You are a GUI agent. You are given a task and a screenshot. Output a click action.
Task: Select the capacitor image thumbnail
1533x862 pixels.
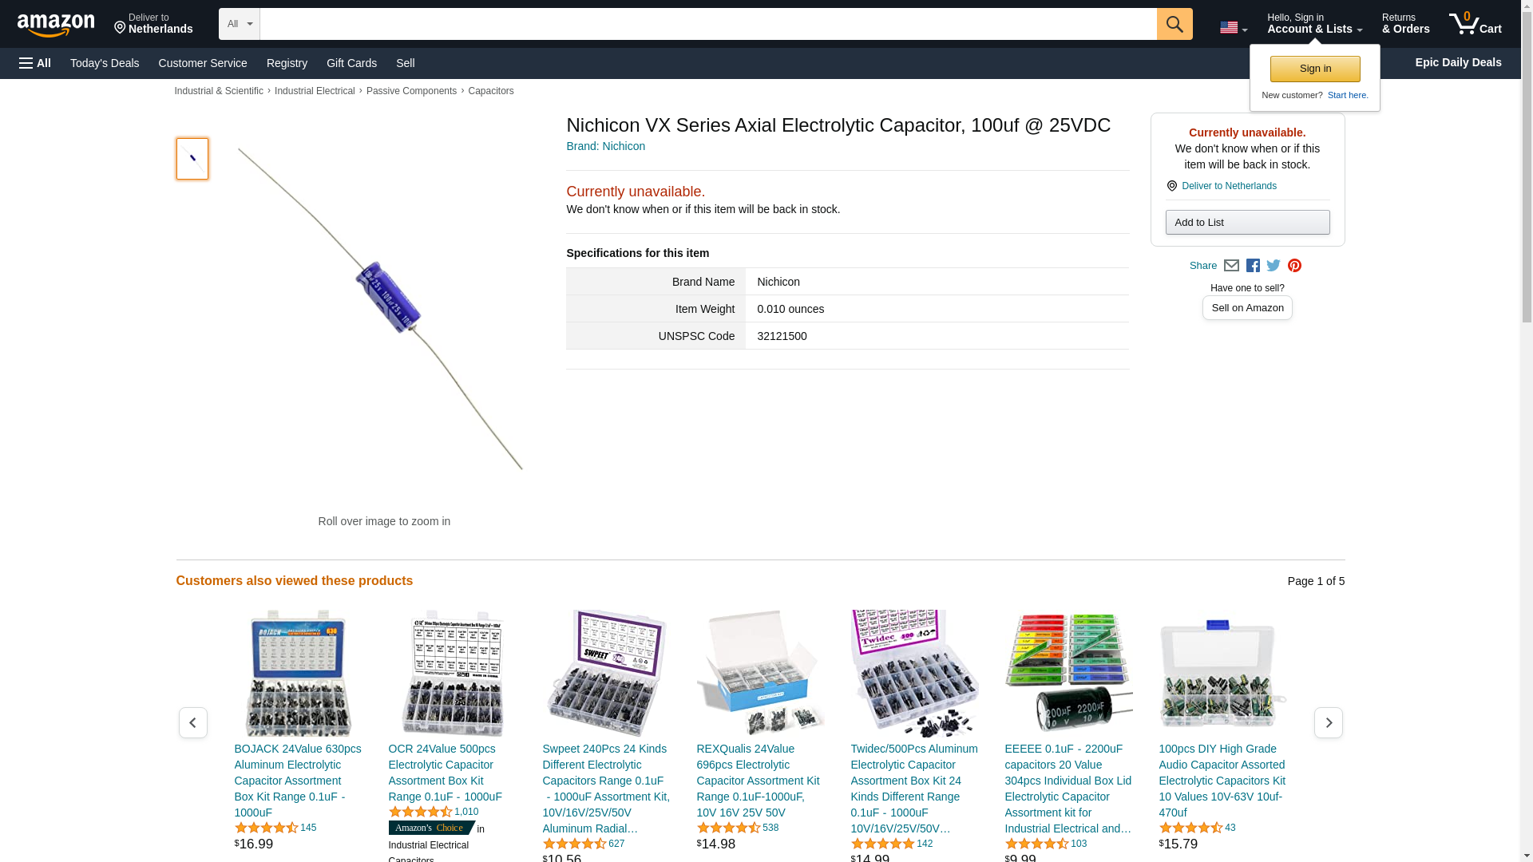coord(192,158)
